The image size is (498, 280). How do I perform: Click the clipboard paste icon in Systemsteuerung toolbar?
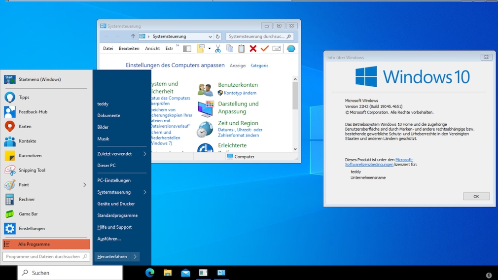(x=242, y=49)
